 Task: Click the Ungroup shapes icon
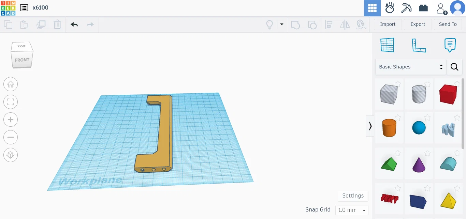click(x=312, y=25)
